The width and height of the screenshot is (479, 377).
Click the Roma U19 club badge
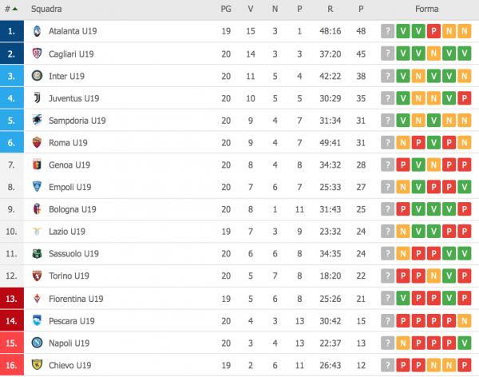[37, 143]
